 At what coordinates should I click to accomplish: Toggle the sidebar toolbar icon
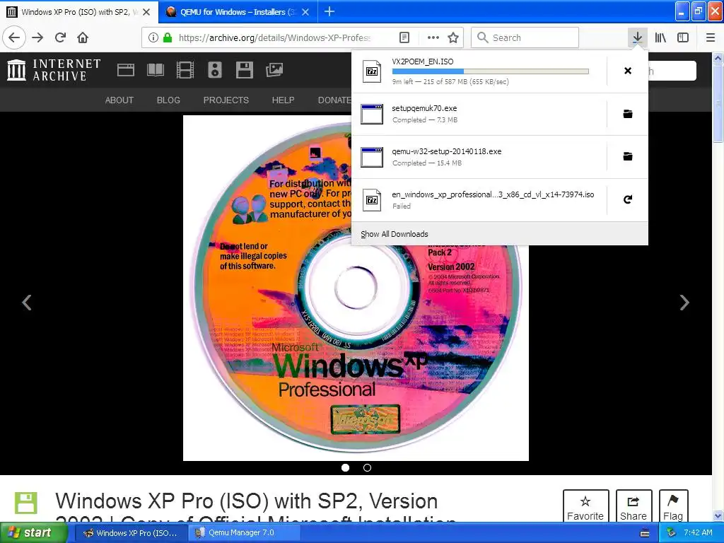tap(683, 37)
